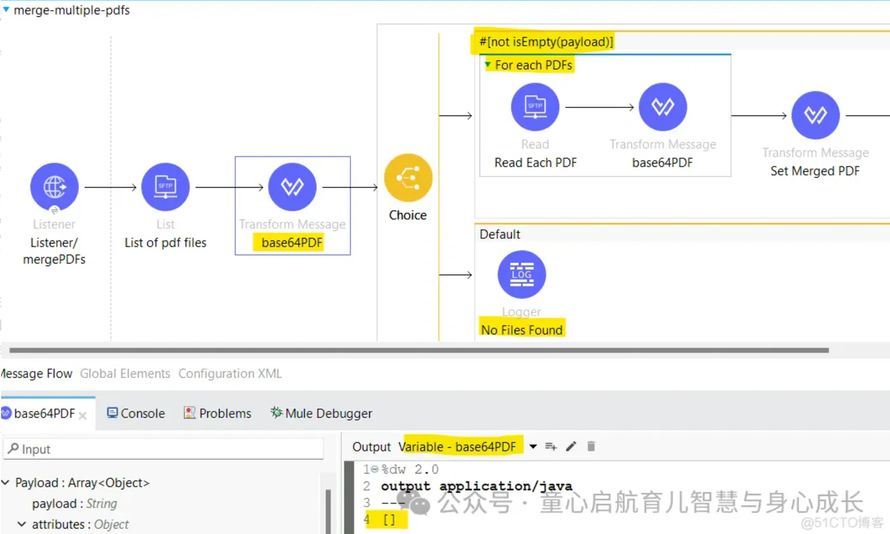Click the delete output trash icon
Viewport: 890px width, 534px height.
point(591,446)
